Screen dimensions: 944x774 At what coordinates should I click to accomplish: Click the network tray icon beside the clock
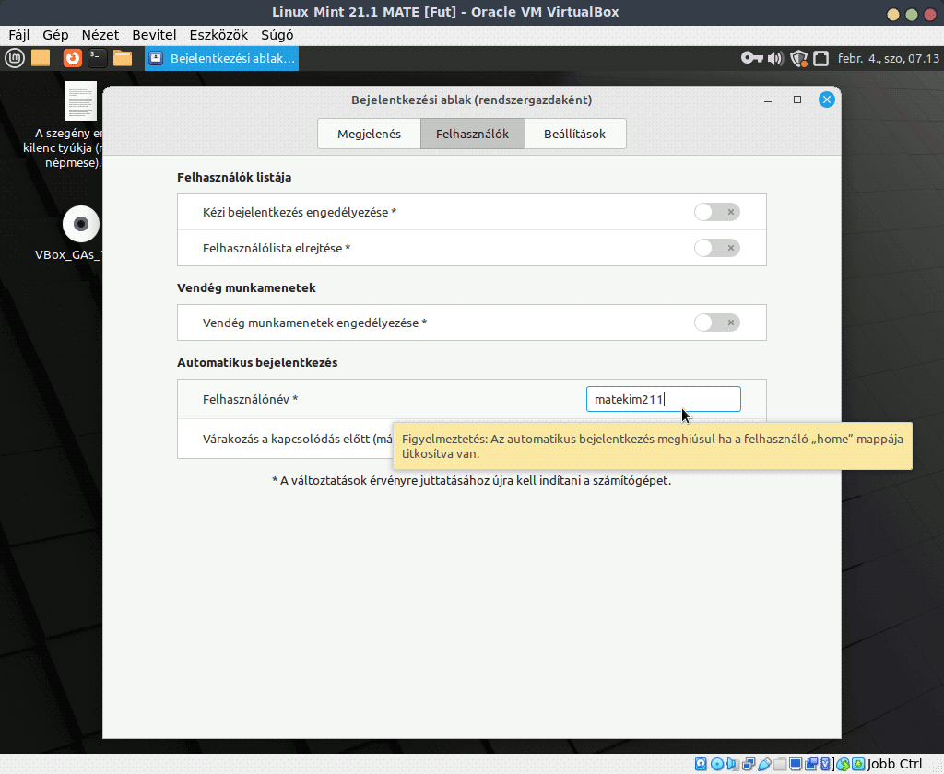point(820,58)
